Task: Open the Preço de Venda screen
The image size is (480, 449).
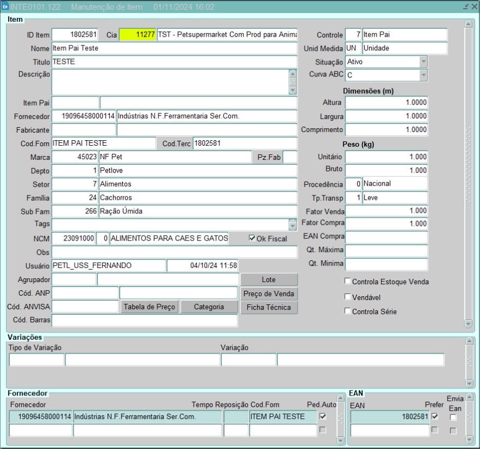Action: 269,294
